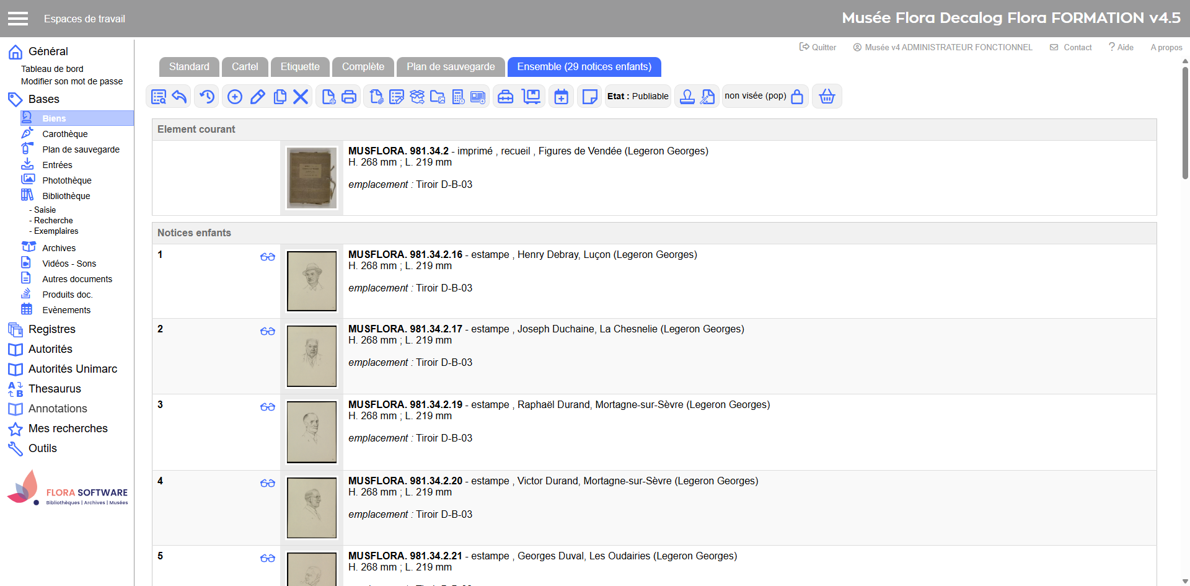This screenshot has height=586, width=1190.
Task: View child notice 1 via glasses icon
Action: [x=268, y=257]
